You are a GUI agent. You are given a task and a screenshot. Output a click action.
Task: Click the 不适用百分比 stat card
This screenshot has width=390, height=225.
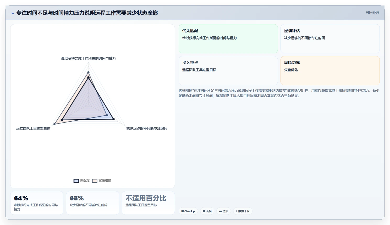[148, 203]
